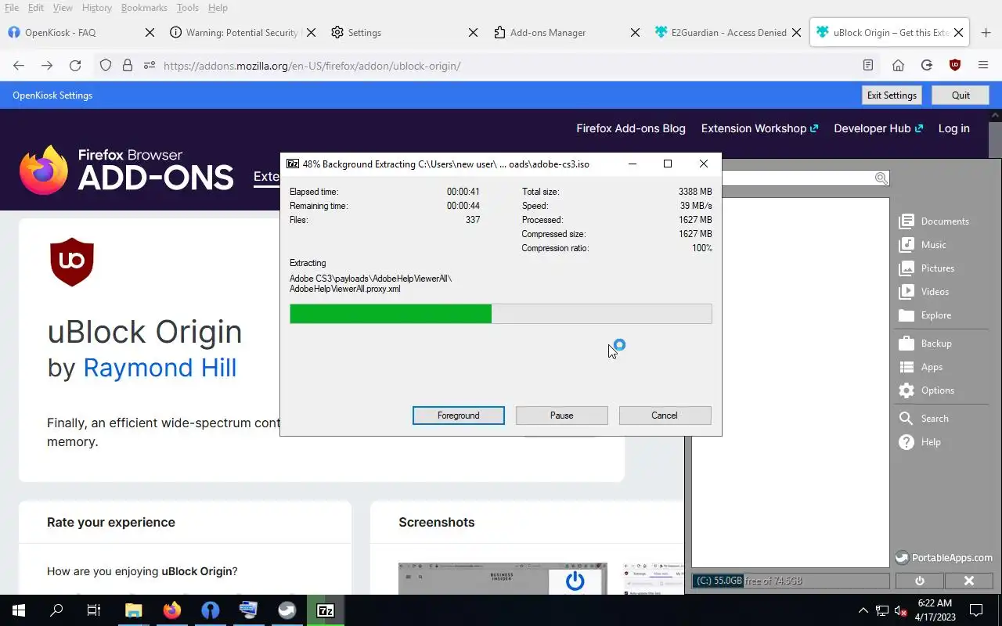Open the Extension Workshop link

(x=759, y=128)
